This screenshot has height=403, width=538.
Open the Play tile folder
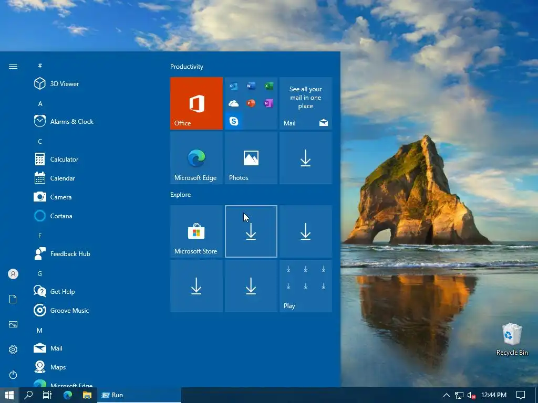[306, 286]
